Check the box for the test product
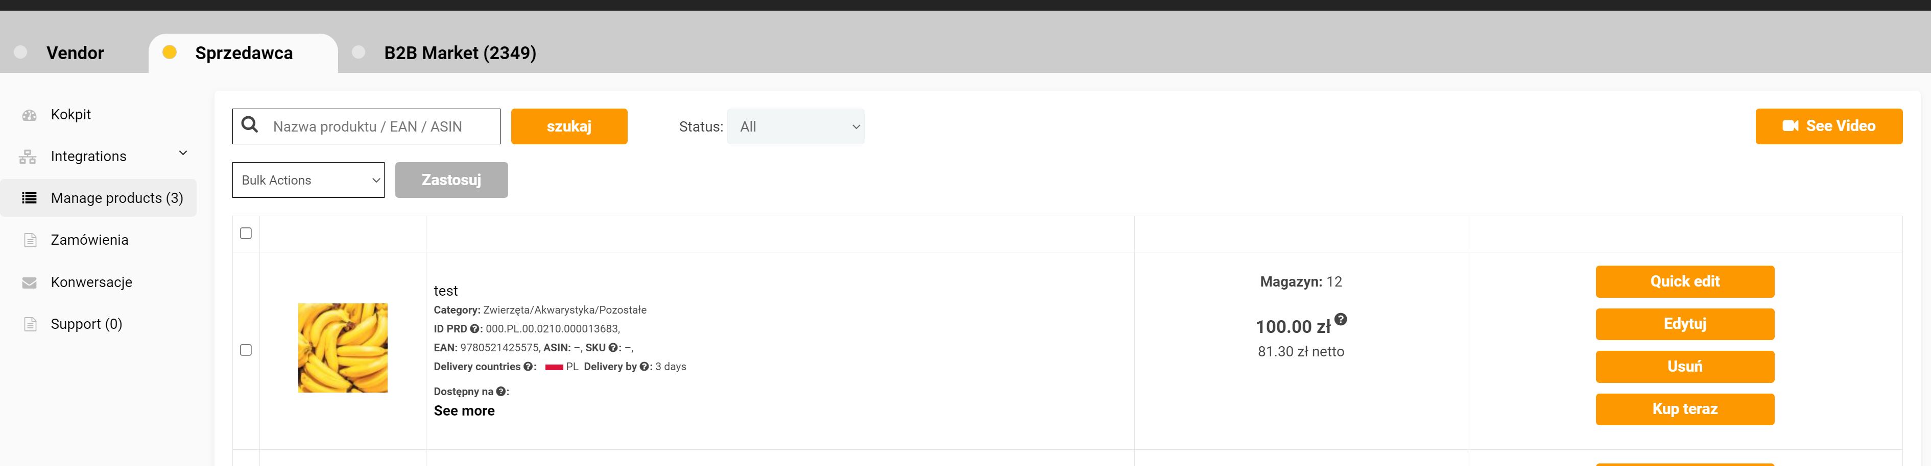 tap(246, 350)
